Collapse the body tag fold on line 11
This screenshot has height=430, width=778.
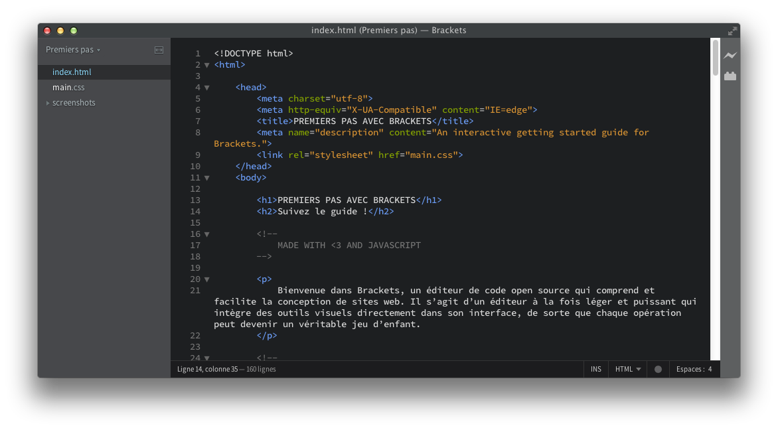click(x=207, y=178)
